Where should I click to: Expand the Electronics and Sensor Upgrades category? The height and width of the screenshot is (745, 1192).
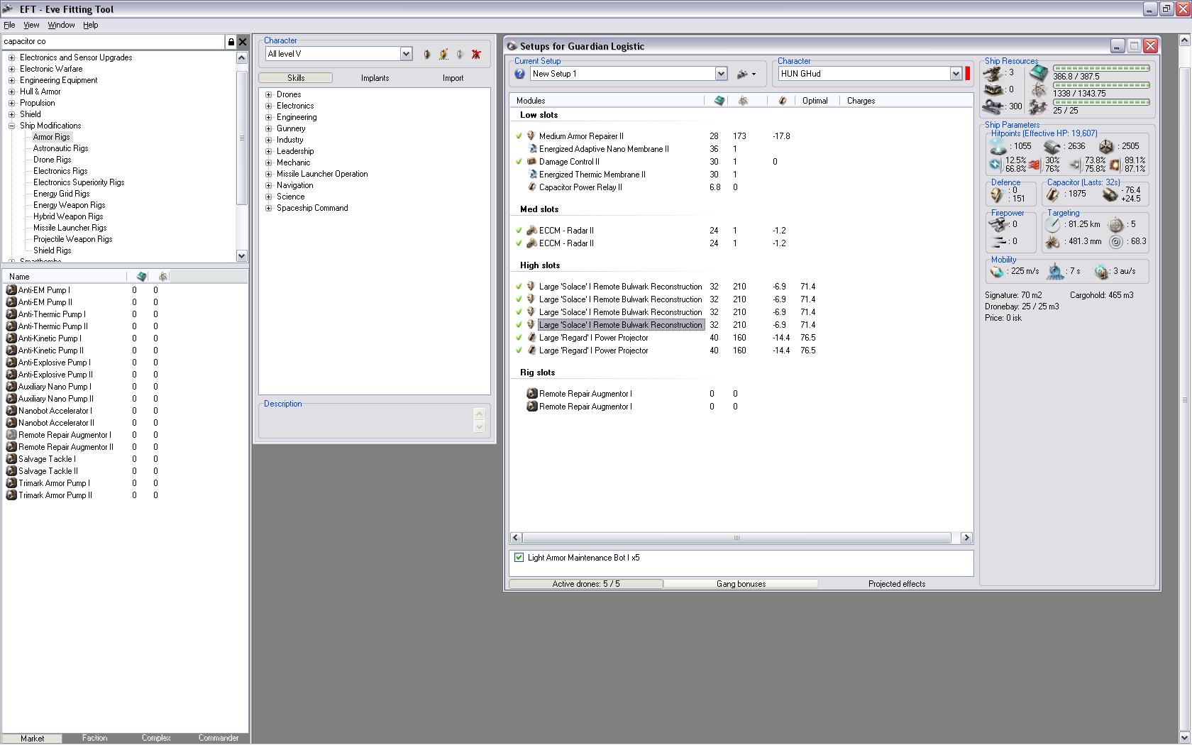(x=11, y=57)
